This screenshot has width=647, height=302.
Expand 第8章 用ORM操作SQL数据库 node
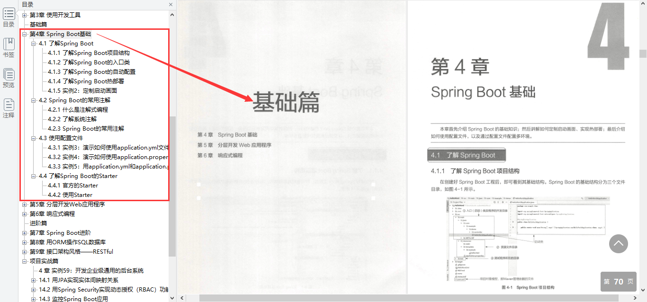[25, 242]
